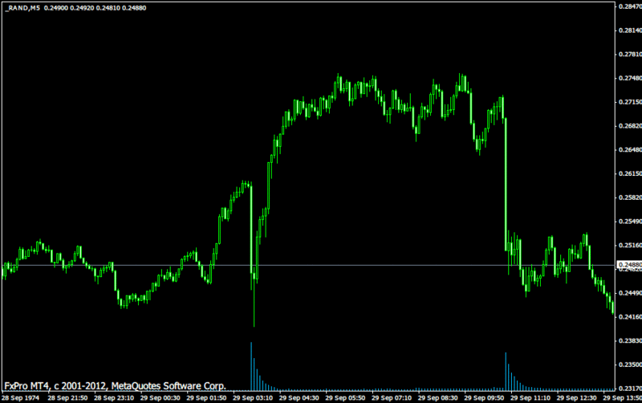Viewport: 642px width, 403px height.
Task: Click the 29 Sep 12:30 time label
Action: click(576, 398)
